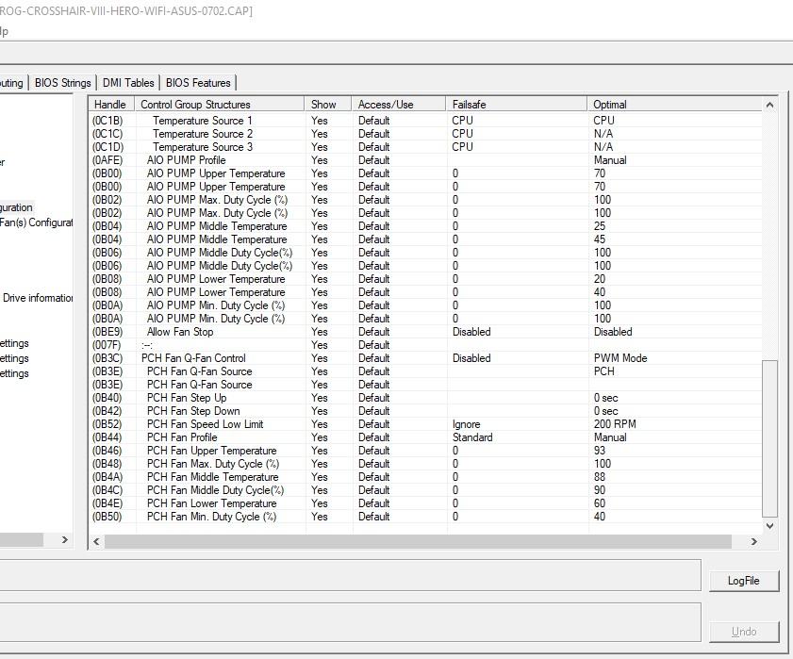
Task: Click the table's horizontal scrollbar right arrow
Action: (x=754, y=542)
